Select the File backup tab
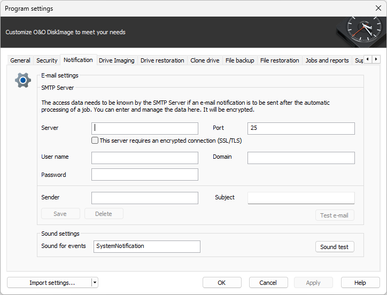 [x=239, y=60]
